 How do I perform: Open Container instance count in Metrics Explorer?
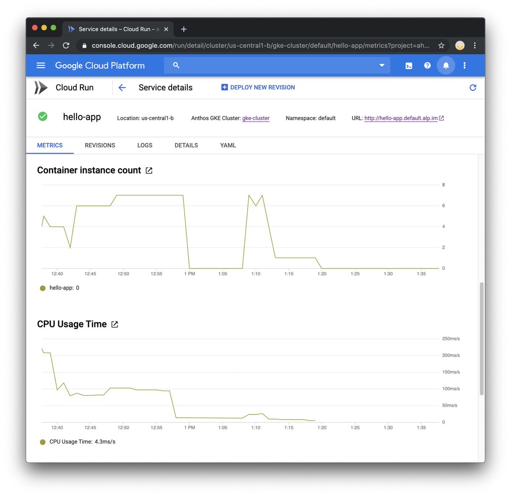click(x=149, y=170)
